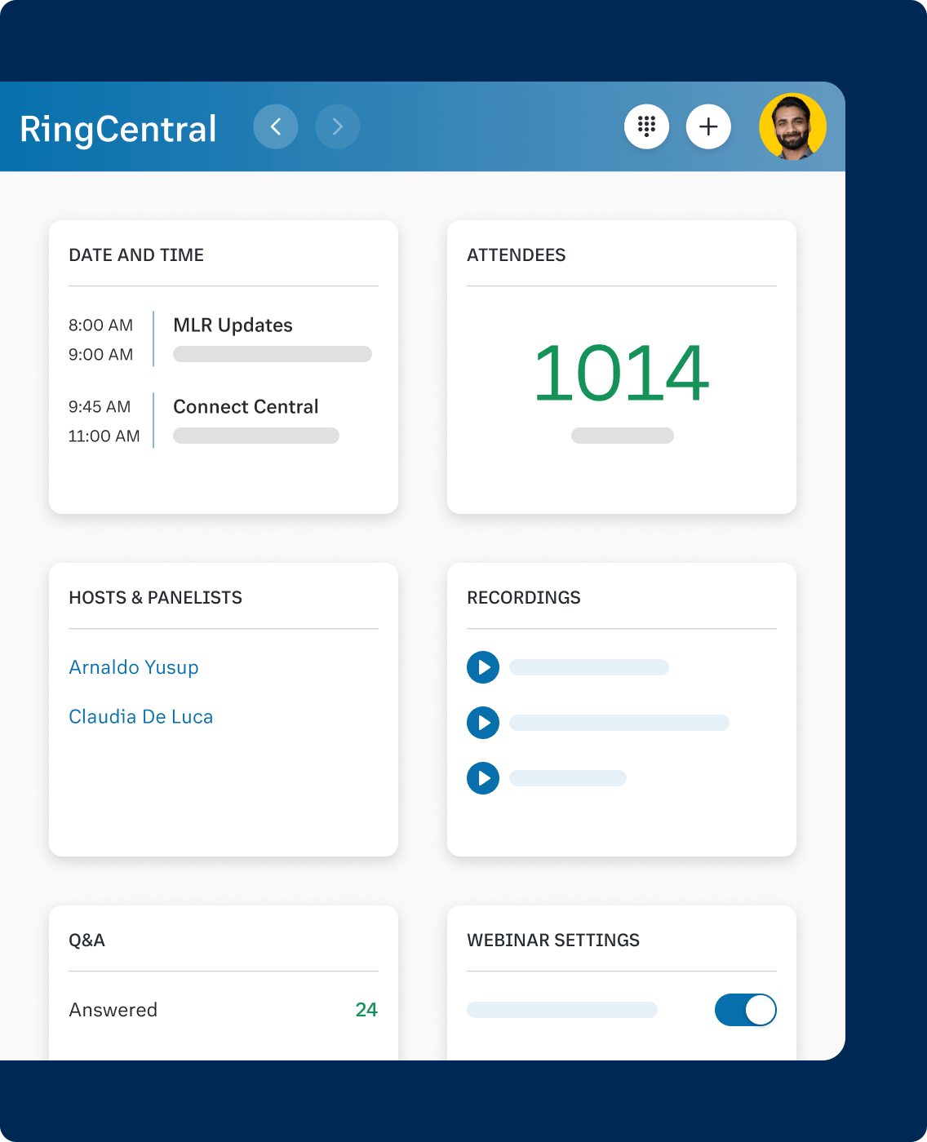927x1142 pixels.
Task: Play the first recording in Recordings panel
Action: coord(483,667)
